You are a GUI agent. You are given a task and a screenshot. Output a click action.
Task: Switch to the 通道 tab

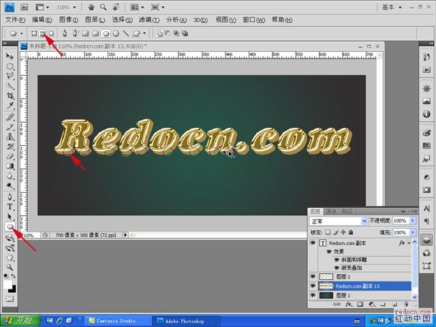point(331,211)
